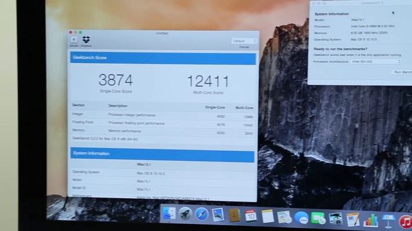
Task: Click Processor value in Geekbench launcher window
Action: [x=373, y=26]
